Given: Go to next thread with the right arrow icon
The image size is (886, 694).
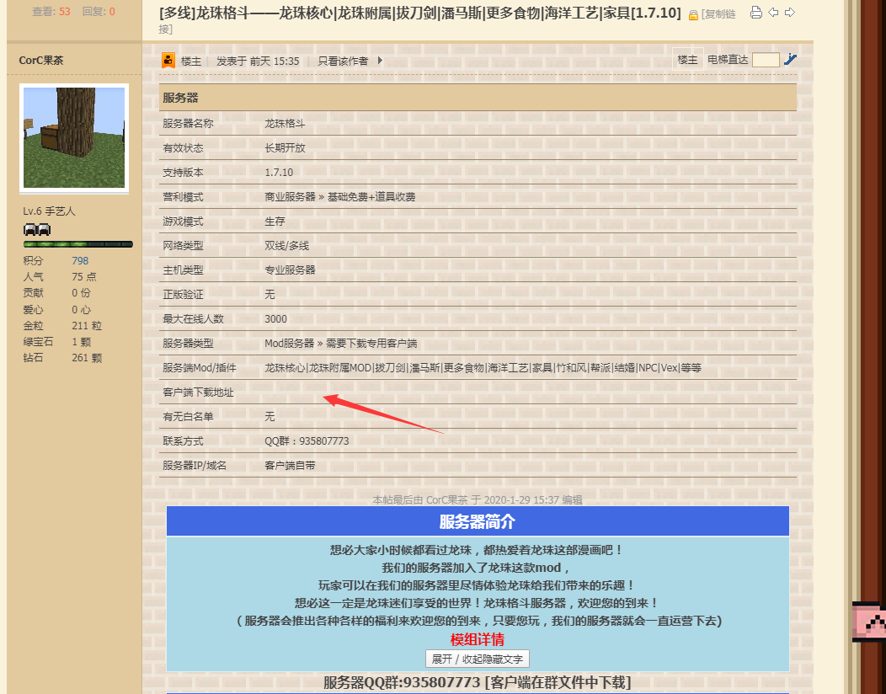Looking at the screenshot, I should pos(790,13).
